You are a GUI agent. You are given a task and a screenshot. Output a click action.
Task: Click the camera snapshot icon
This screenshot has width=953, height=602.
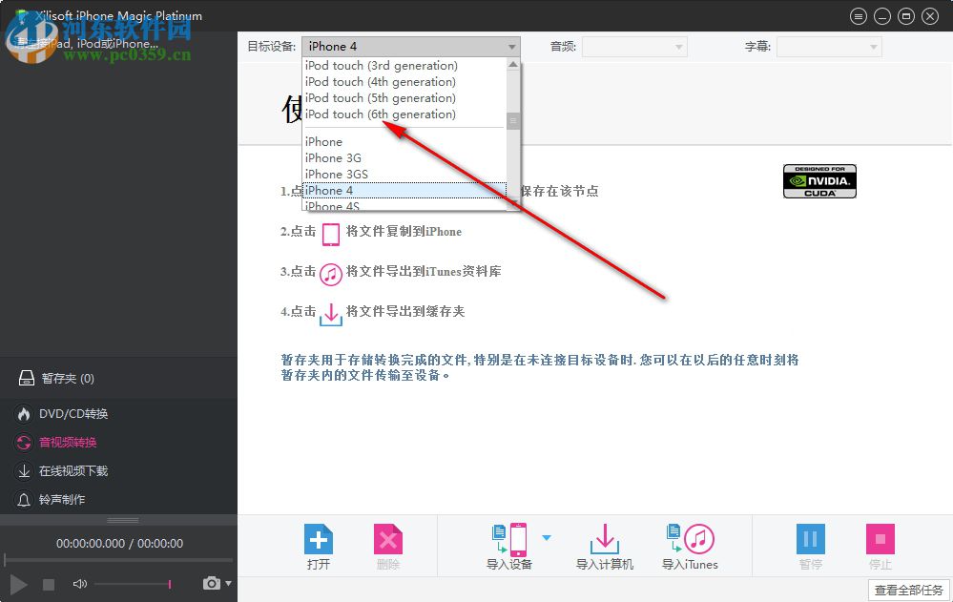(209, 583)
